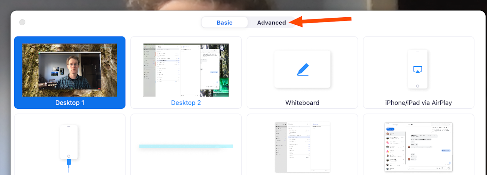Click the Desktop 1 label
Screen dimensions: 487x175
pos(70,103)
